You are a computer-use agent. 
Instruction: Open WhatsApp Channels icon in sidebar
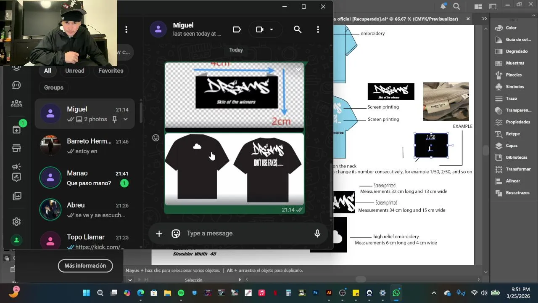(16, 85)
